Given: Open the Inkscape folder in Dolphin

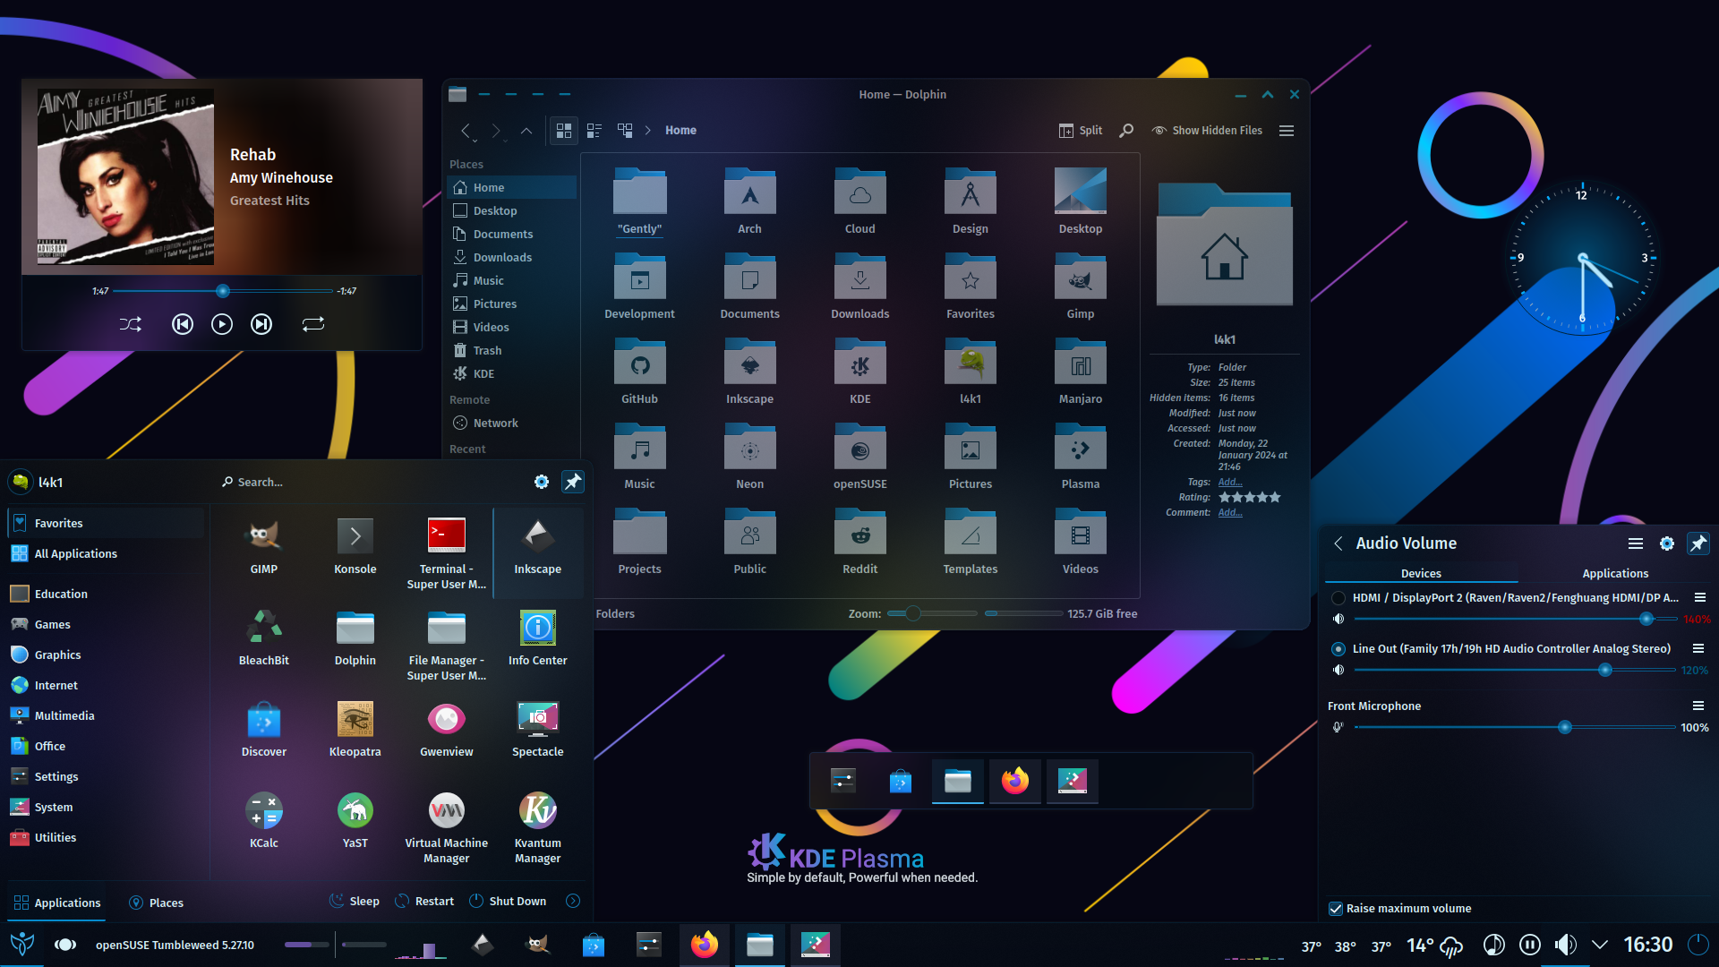Looking at the screenshot, I should 749,371.
